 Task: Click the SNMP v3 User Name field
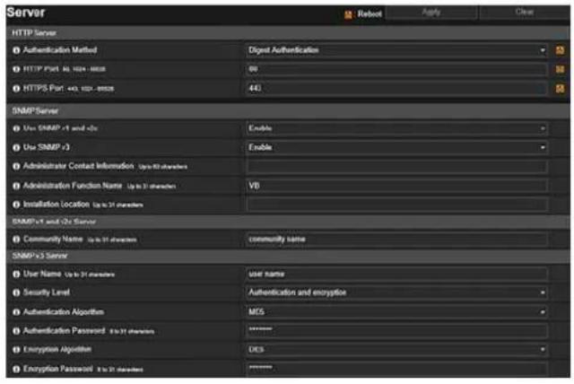pos(396,275)
